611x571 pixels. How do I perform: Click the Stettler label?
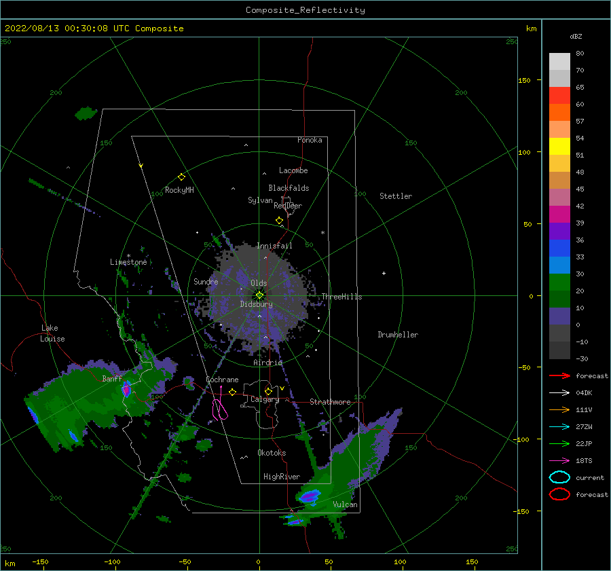click(x=396, y=196)
